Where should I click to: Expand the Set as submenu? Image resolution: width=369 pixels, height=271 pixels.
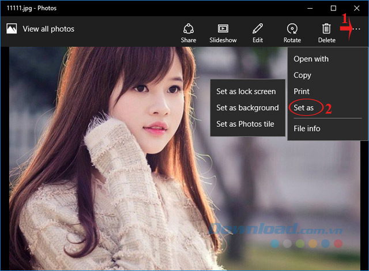pyautogui.click(x=303, y=108)
